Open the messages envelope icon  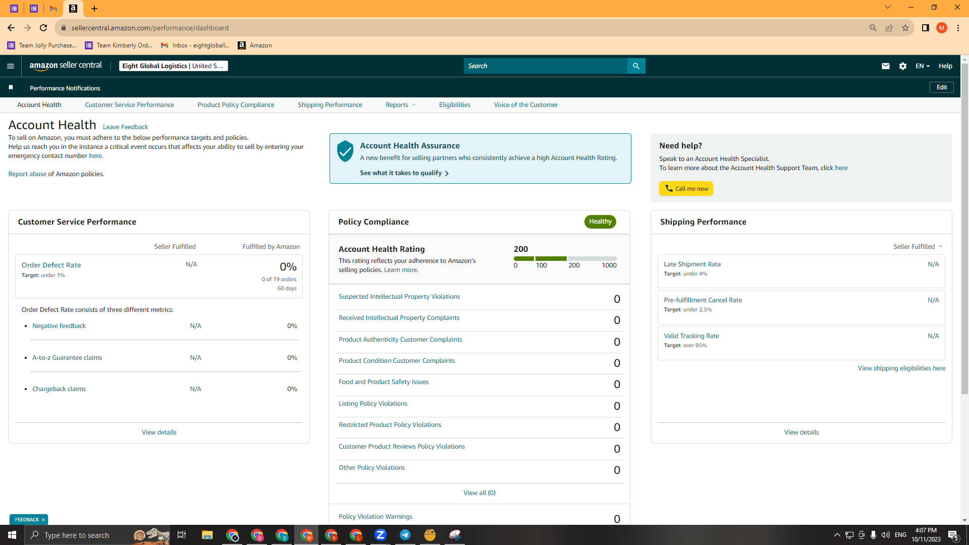tap(886, 66)
